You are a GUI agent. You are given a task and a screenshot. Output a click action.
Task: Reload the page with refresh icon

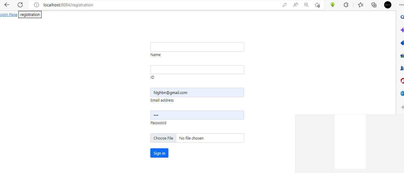tap(20, 5)
